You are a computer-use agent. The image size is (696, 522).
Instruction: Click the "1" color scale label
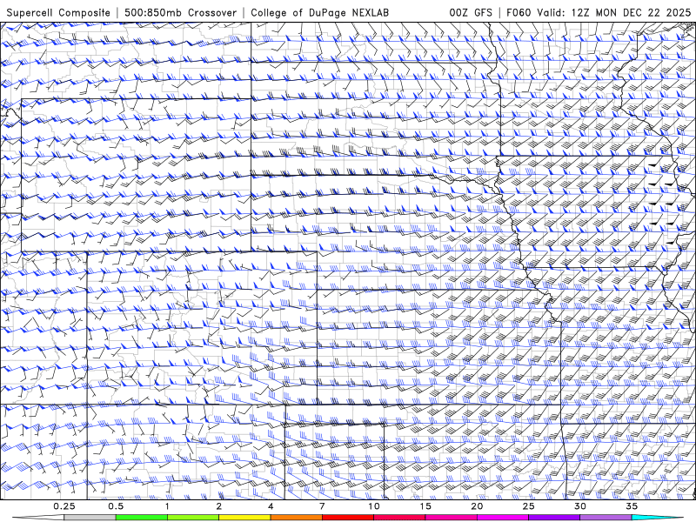click(167, 506)
